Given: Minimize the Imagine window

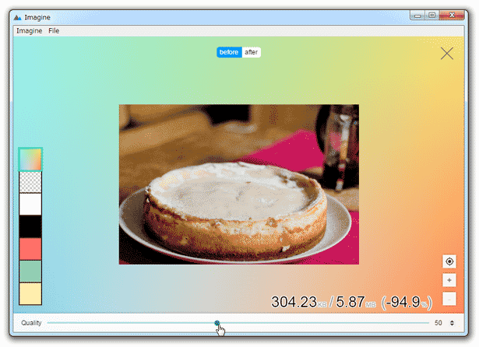Looking at the screenshot, I should pyautogui.click(x=417, y=16).
